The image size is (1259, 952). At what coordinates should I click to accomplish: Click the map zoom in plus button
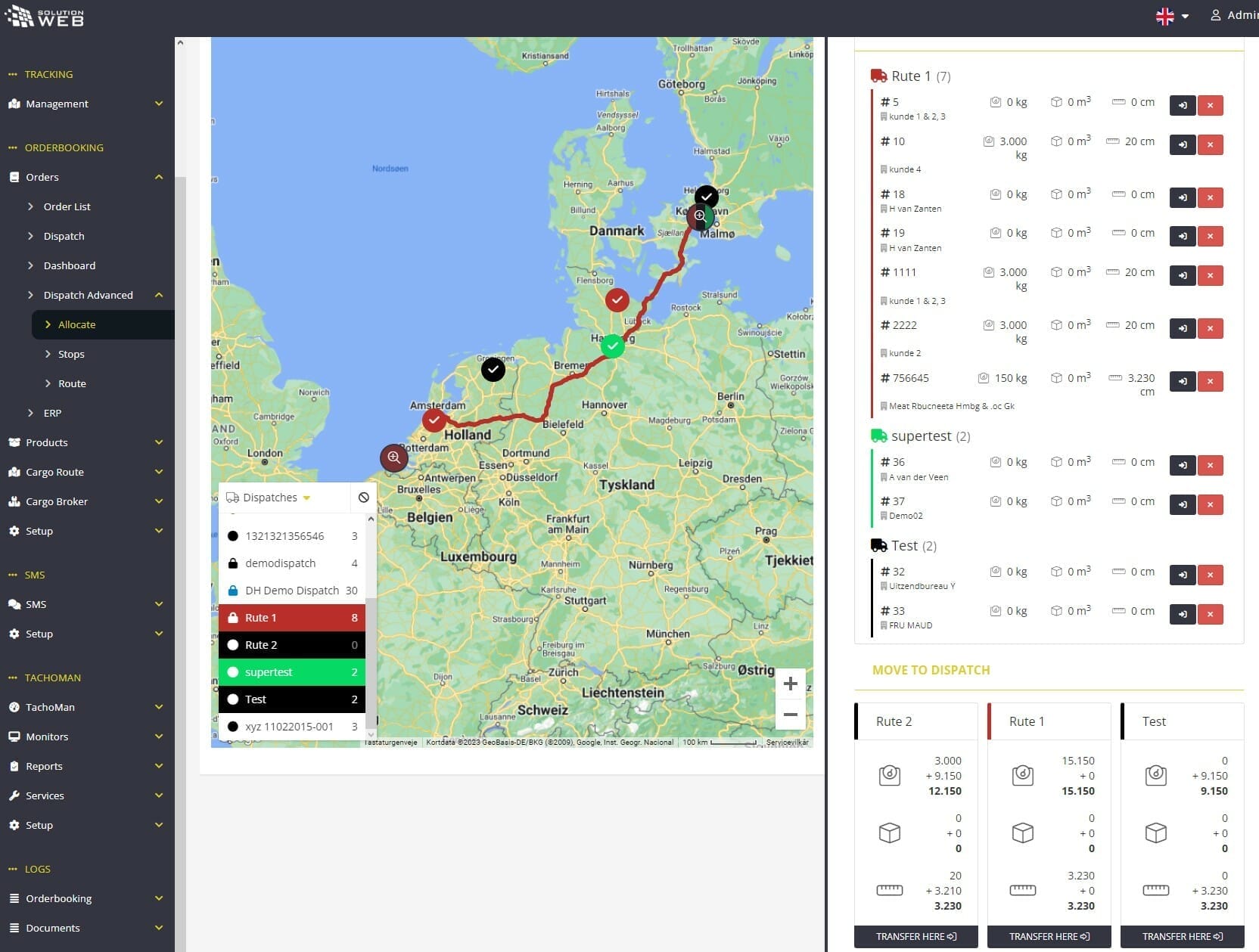click(790, 684)
